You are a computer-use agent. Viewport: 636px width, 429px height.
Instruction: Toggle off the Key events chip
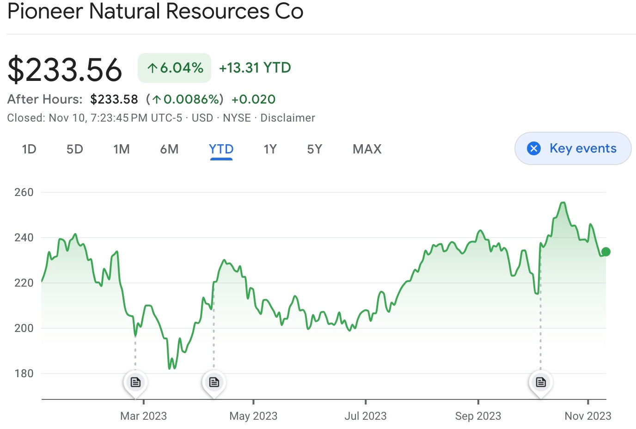[x=573, y=148]
